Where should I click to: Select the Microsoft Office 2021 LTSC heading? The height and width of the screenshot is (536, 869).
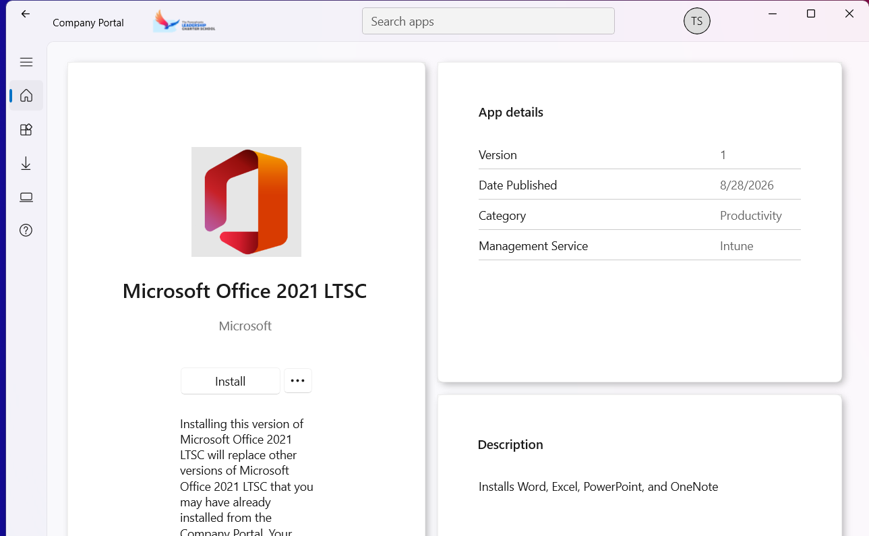tap(245, 291)
